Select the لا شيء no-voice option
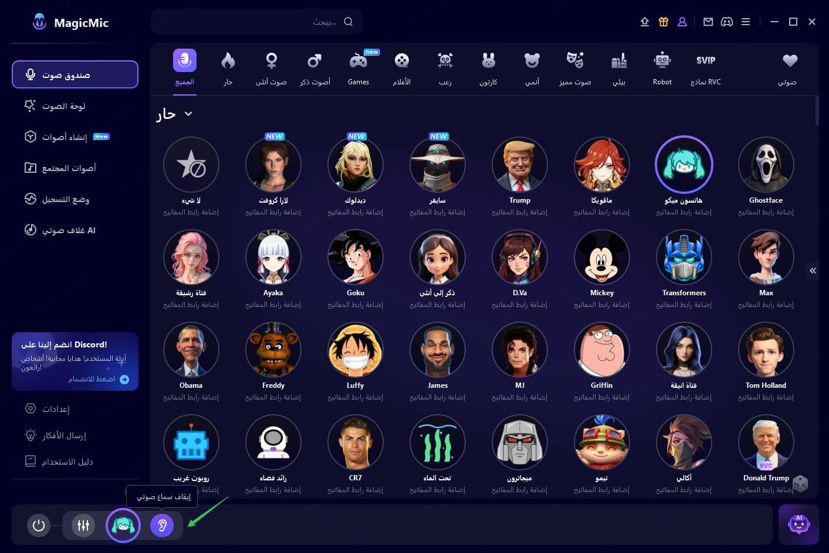Screen dimensions: 829x553 [191, 165]
